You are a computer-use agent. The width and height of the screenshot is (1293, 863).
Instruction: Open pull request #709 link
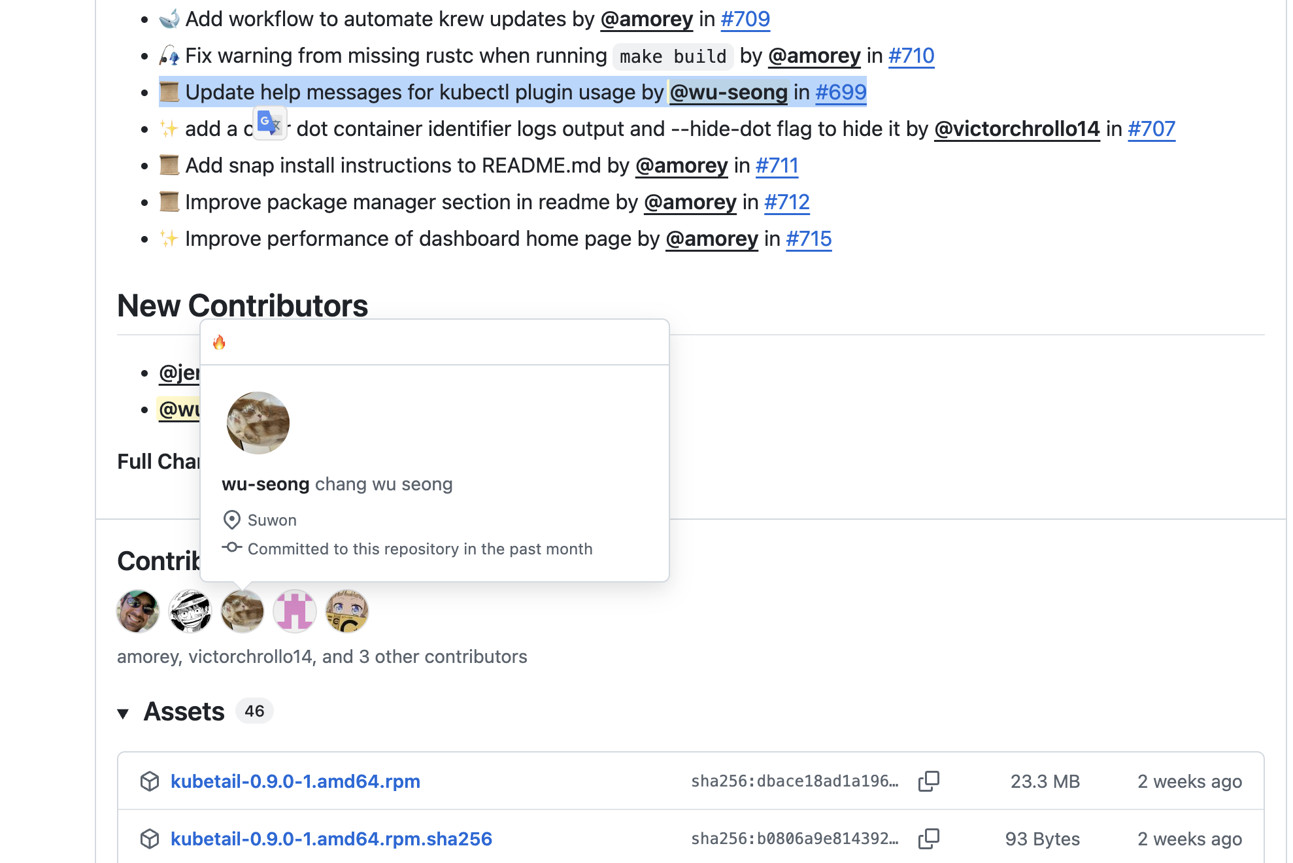pyautogui.click(x=745, y=19)
